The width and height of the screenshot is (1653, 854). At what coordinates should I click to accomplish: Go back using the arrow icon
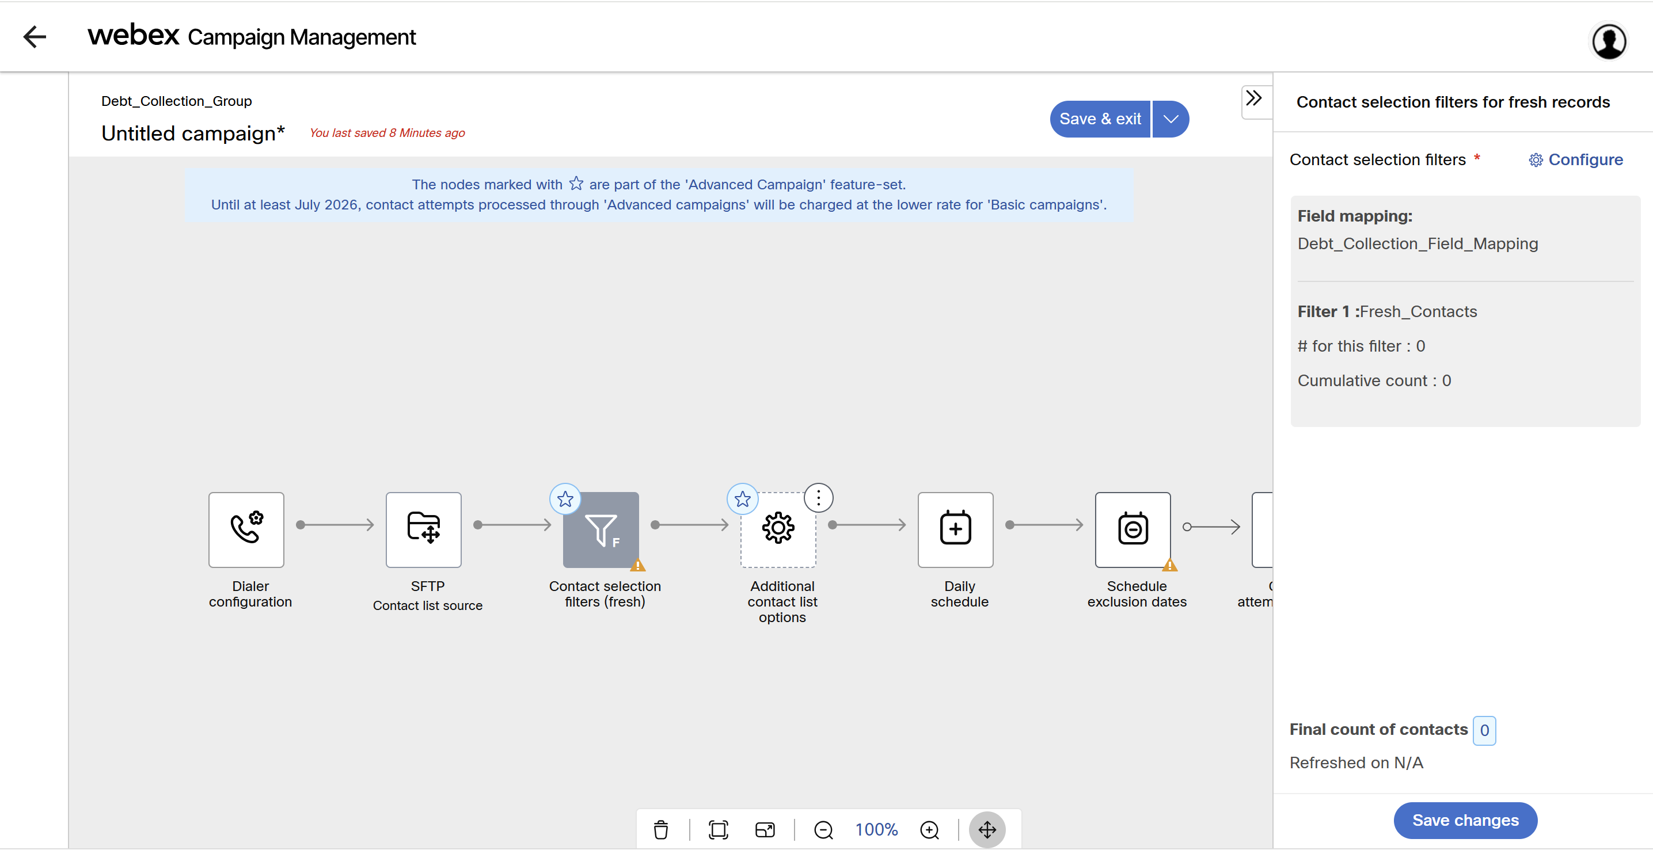point(35,37)
